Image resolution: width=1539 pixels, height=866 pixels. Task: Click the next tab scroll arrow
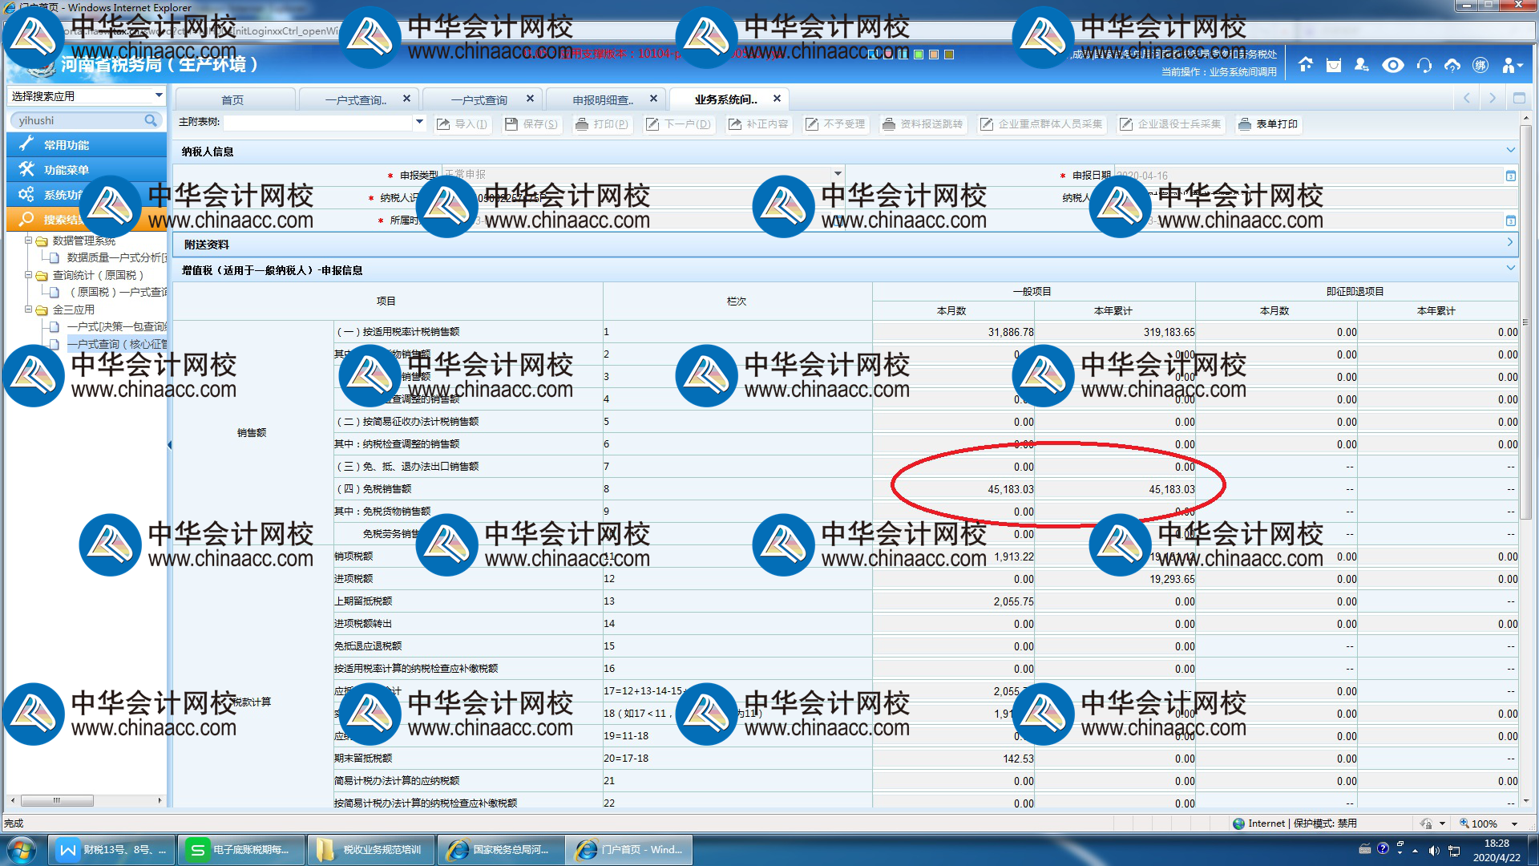tap(1492, 98)
